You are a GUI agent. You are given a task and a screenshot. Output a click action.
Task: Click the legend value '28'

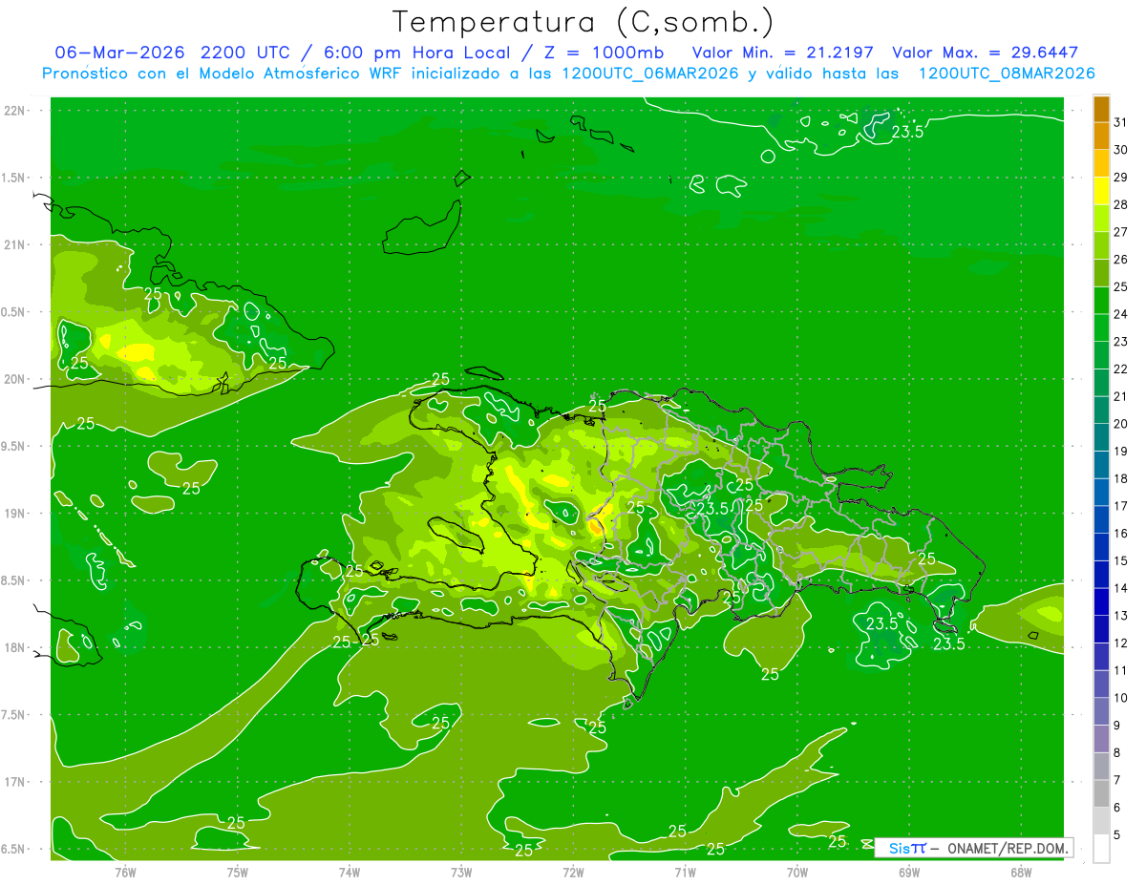(x=1121, y=204)
